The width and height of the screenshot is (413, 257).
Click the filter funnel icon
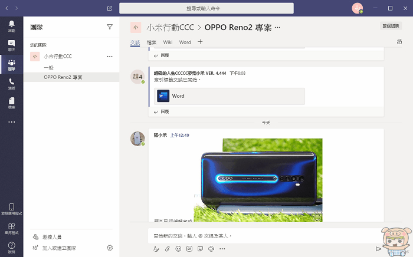(110, 27)
